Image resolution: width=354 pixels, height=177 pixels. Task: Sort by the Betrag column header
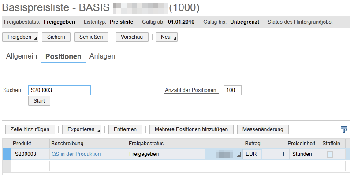[x=253, y=144]
